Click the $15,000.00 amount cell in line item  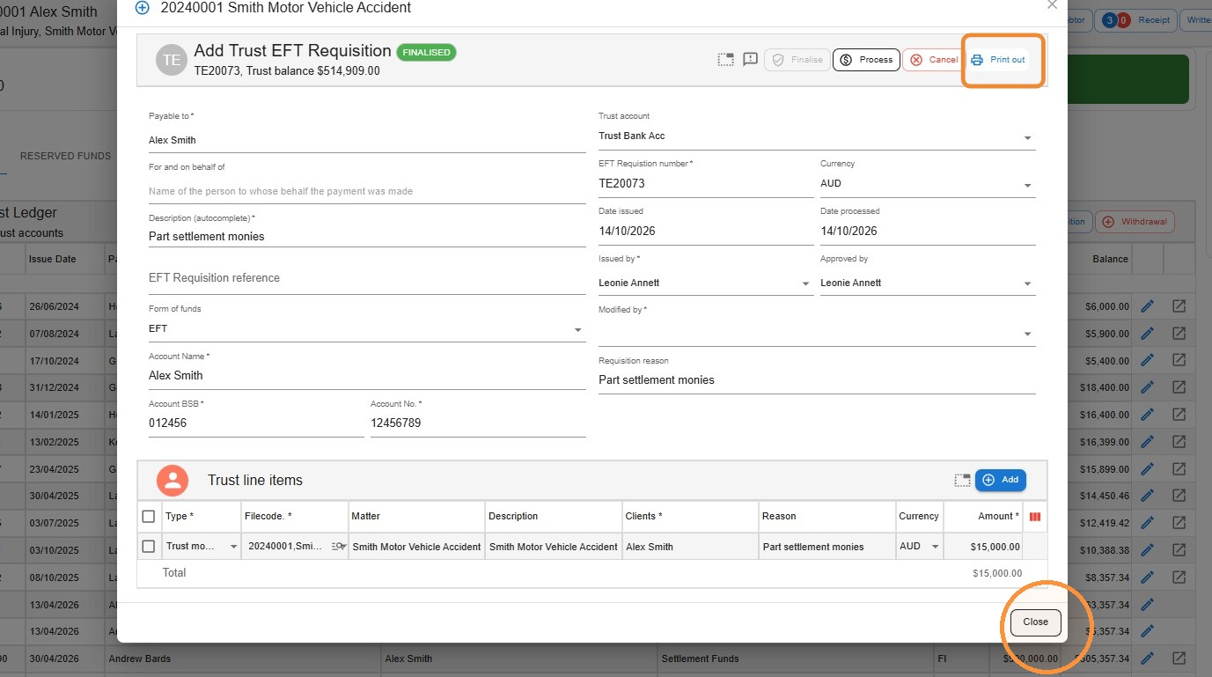983,547
